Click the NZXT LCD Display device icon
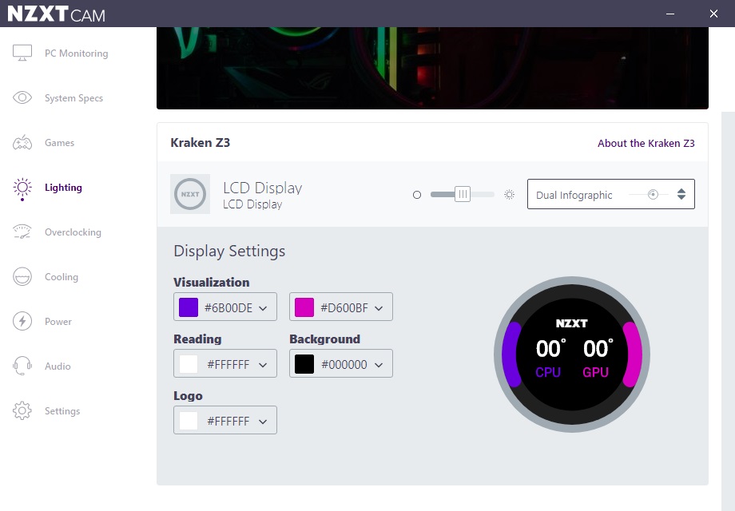 pos(190,194)
